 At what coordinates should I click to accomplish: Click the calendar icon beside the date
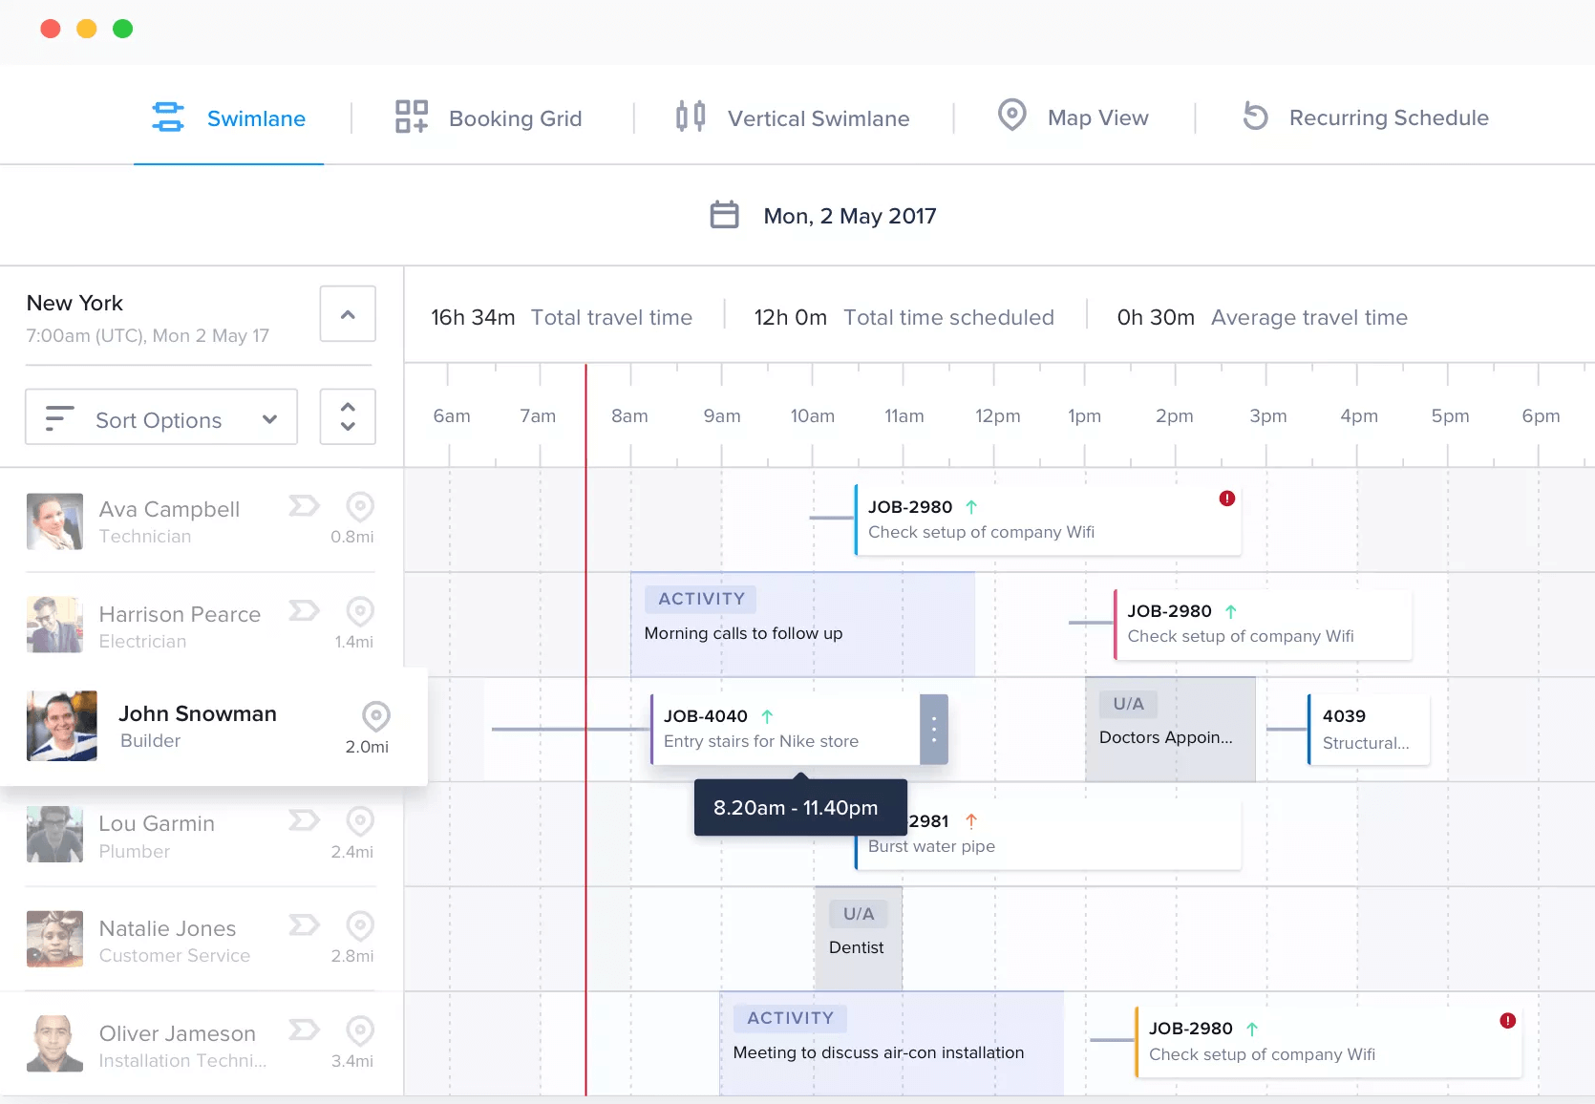(724, 215)
